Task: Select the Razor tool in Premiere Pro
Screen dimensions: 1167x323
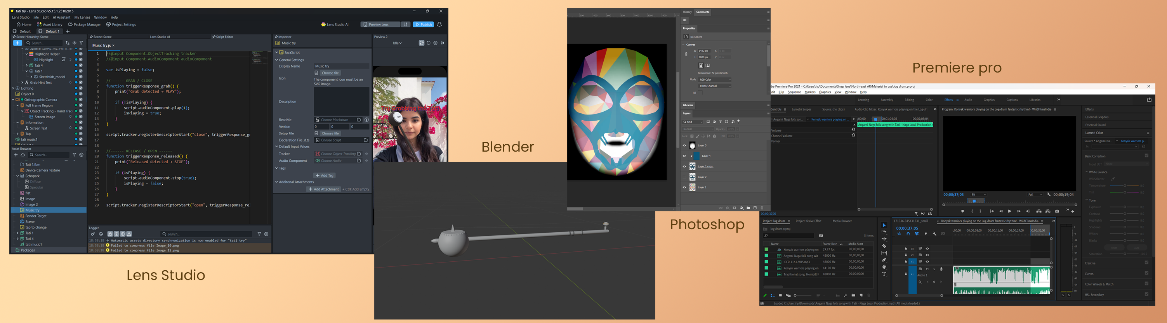Action: pos(884,246)
